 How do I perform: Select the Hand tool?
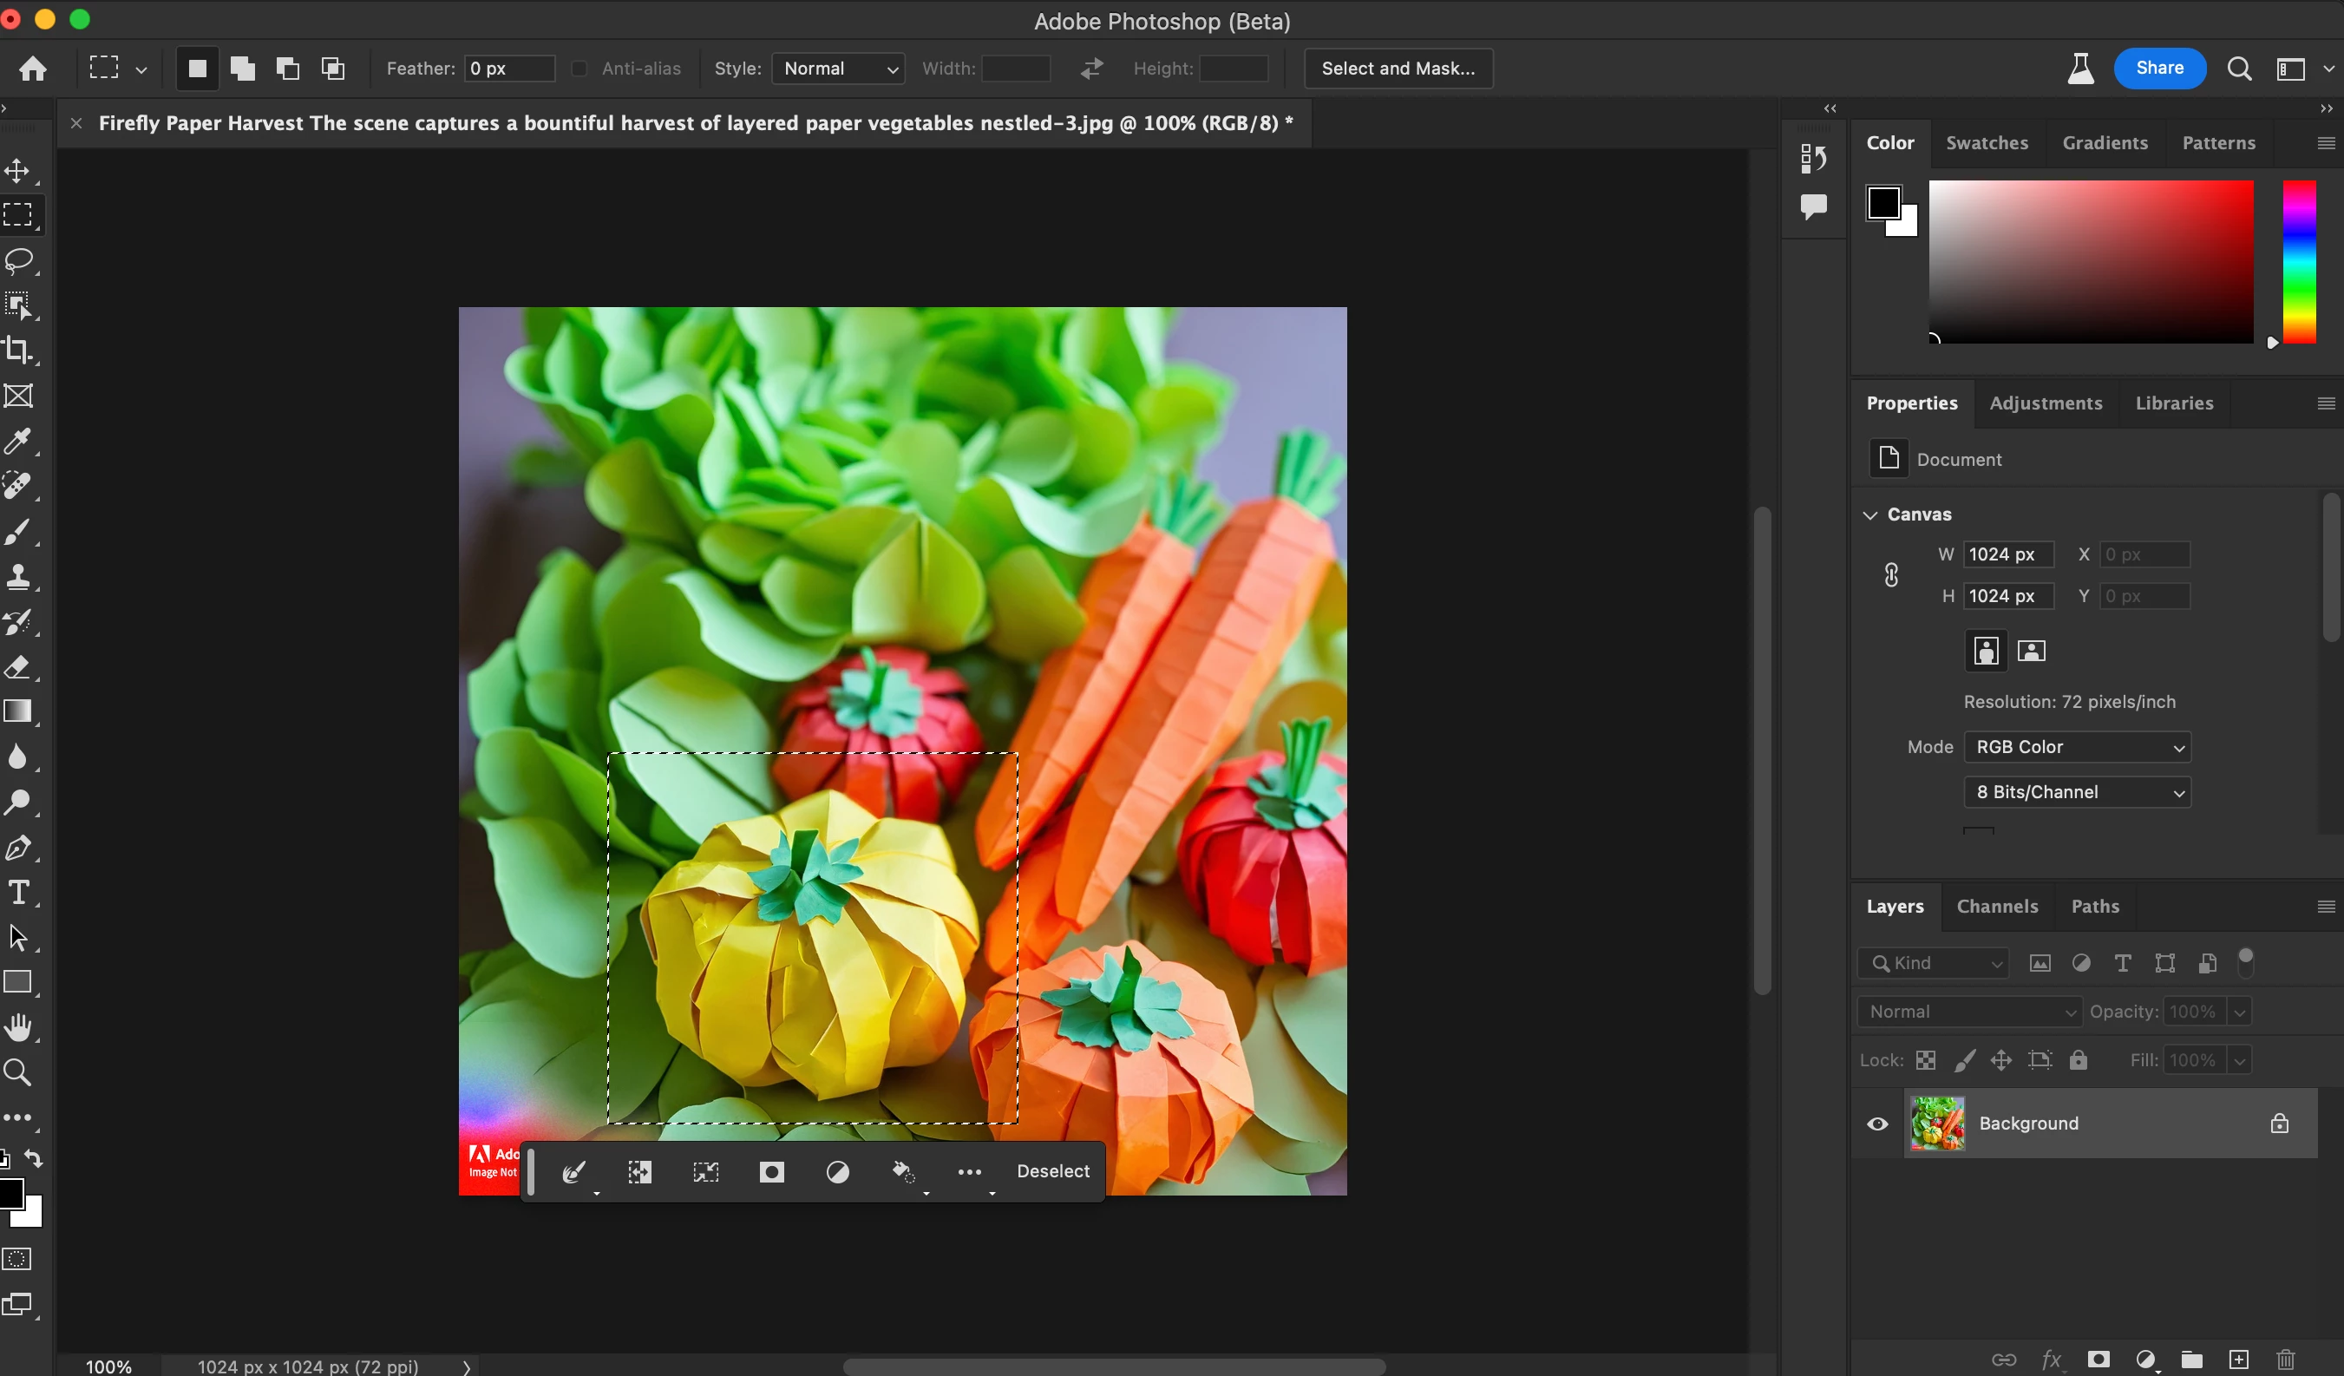coord(18,1027)
